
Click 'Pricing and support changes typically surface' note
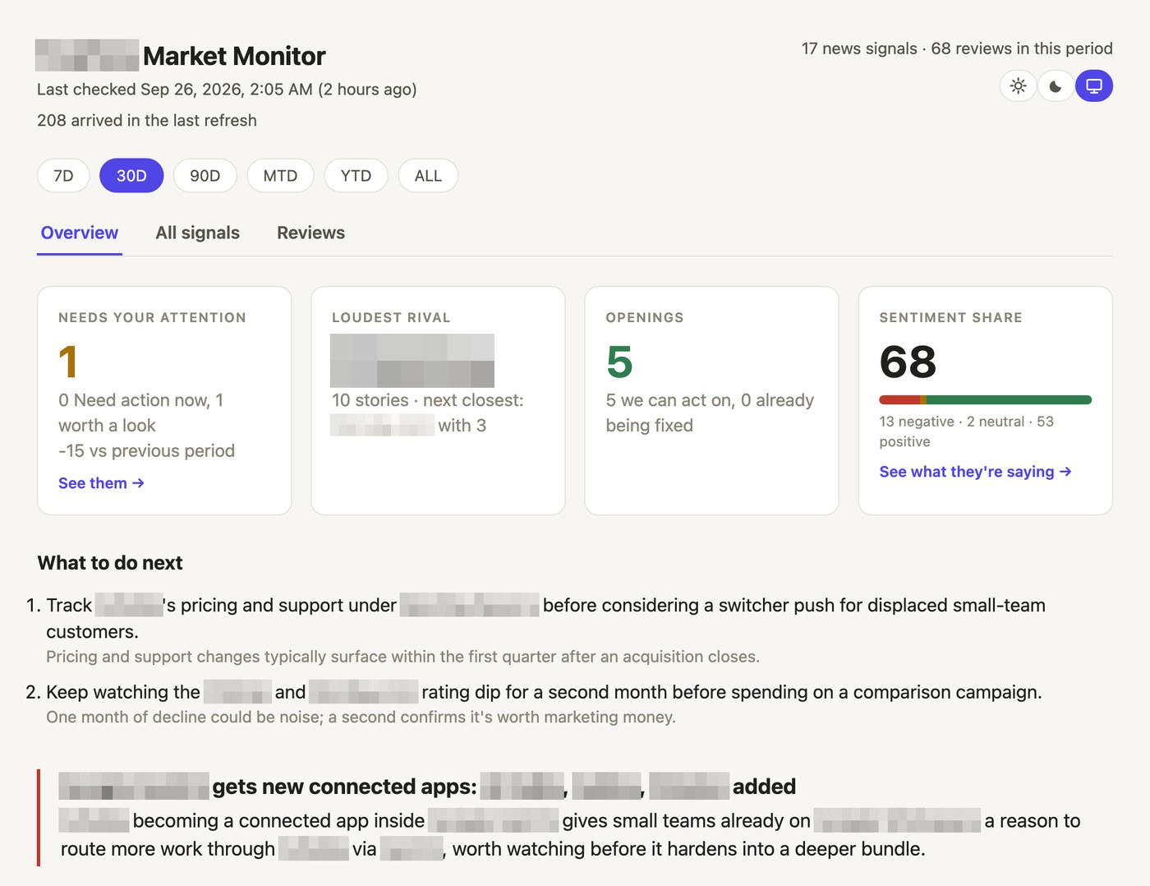402,657
